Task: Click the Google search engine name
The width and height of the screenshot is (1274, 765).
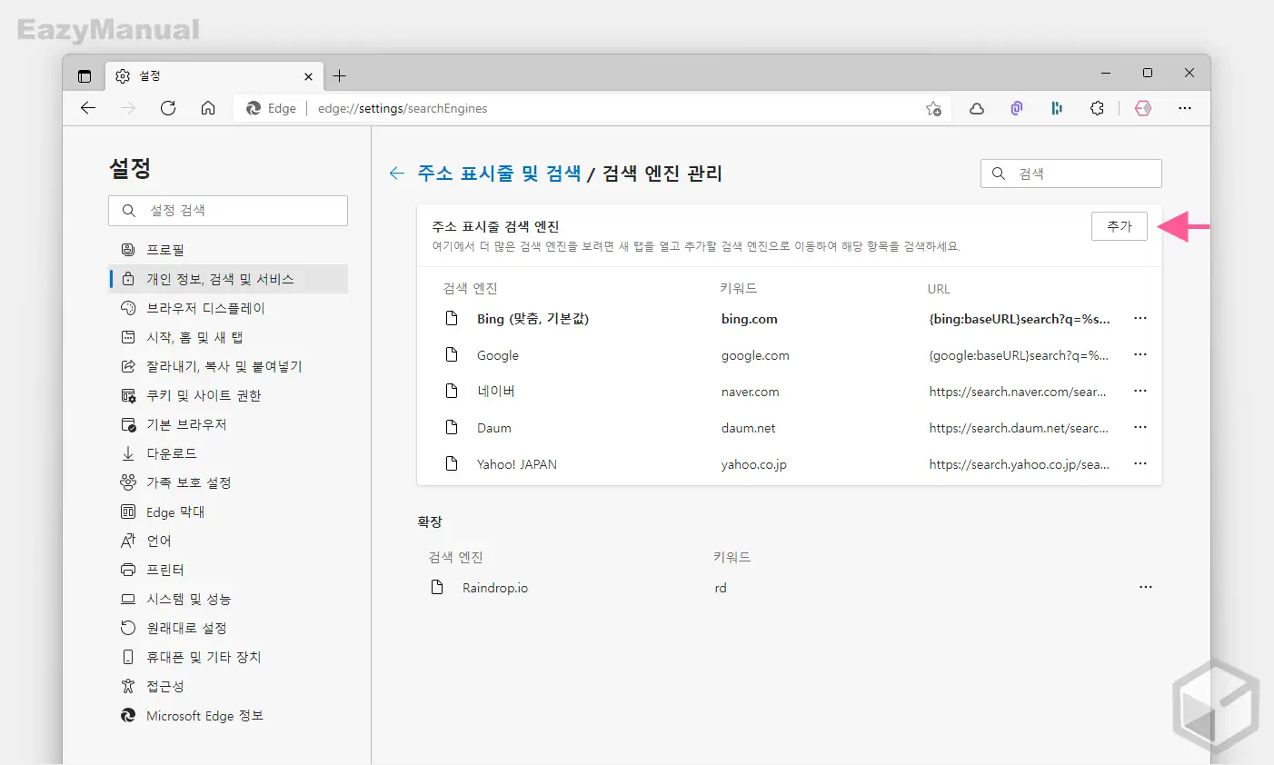Action: tap(498, 355)
